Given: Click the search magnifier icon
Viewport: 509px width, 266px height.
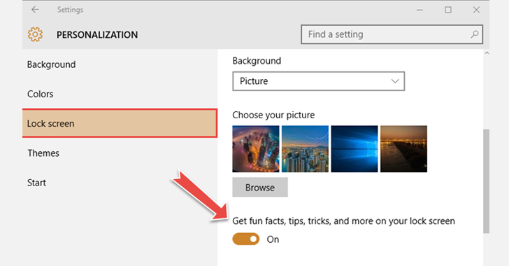Looking at the screenshot, I should (x=474, y=34).
